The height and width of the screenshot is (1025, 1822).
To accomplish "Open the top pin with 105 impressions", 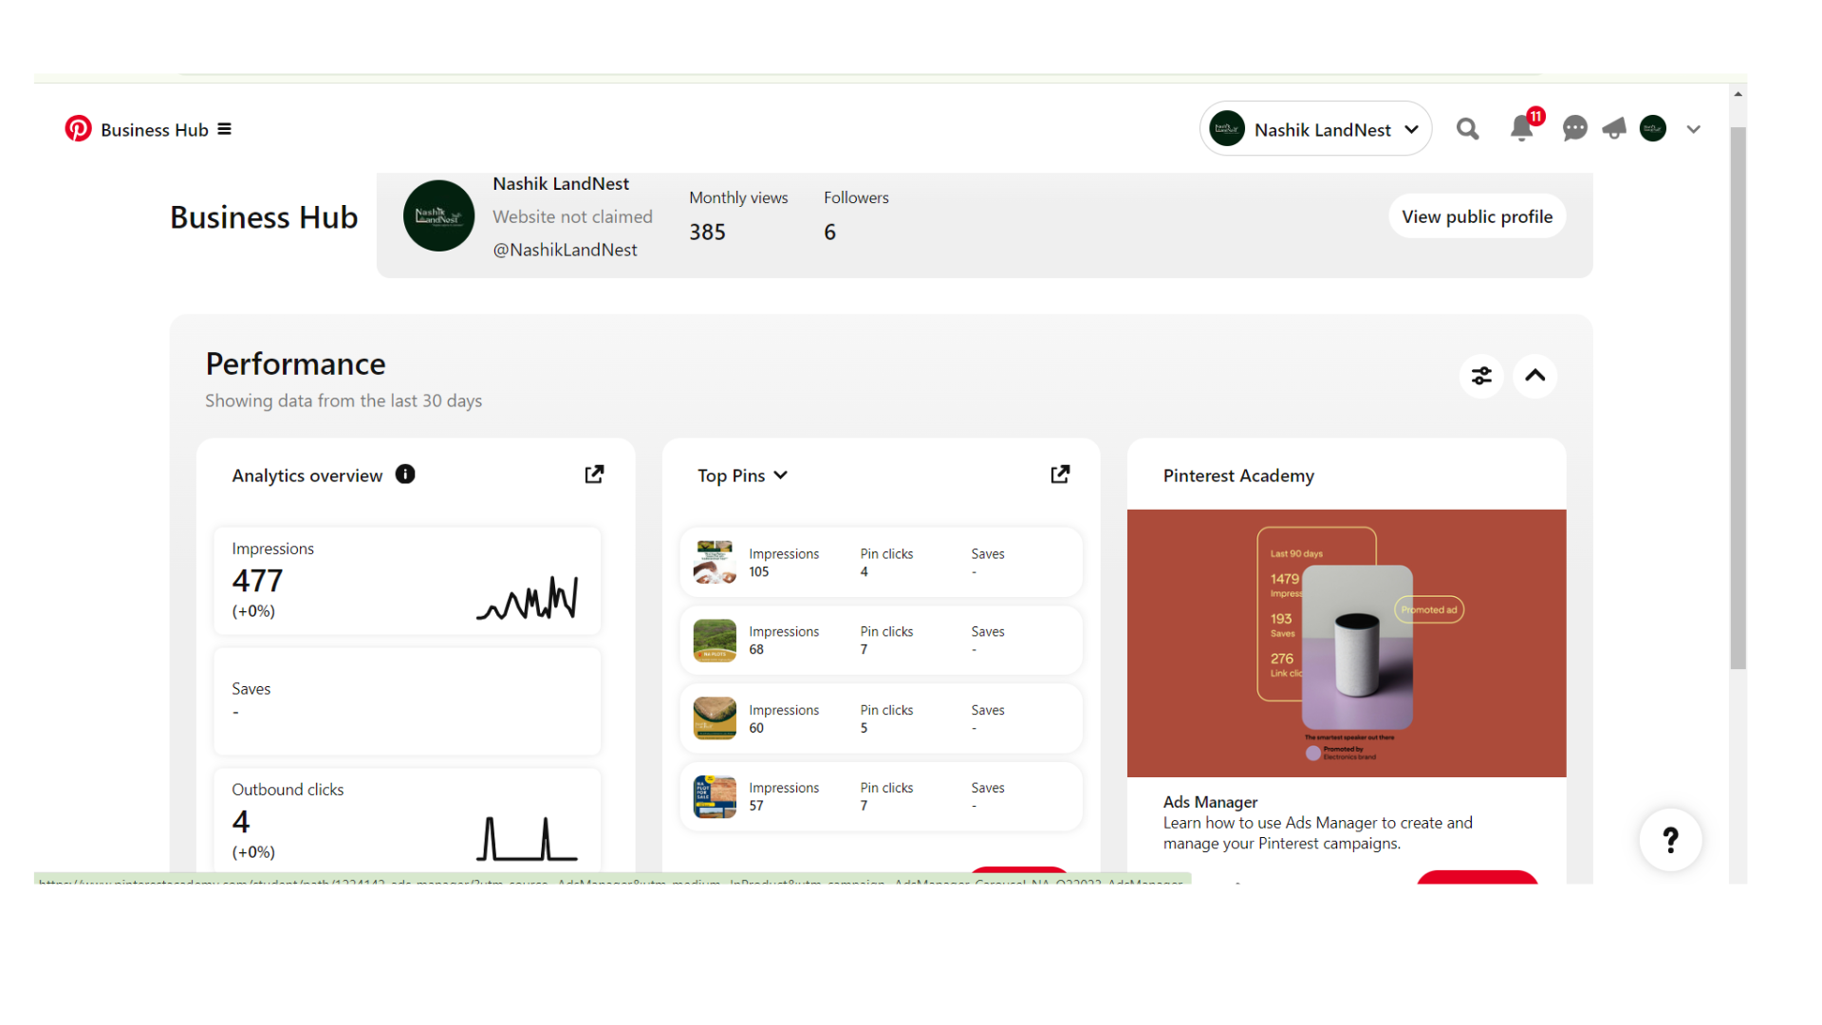I will click(x=881, y=562).
